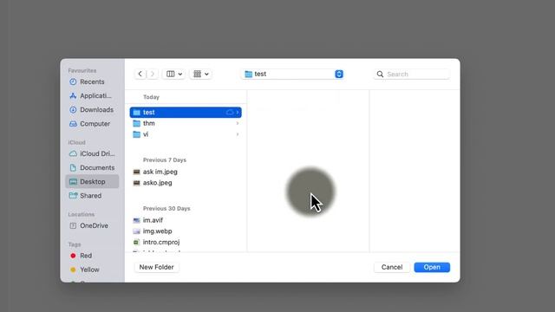Expand the test folder chevron
Screen dimensions: 555x312
pyautogui.click(x=238, y=112)
